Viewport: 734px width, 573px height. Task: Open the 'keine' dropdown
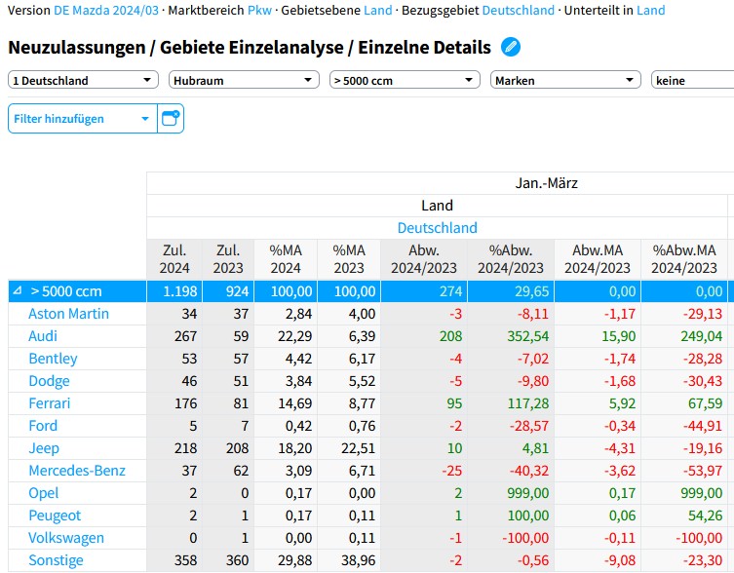pyautogui.click(x=692, y=81)
